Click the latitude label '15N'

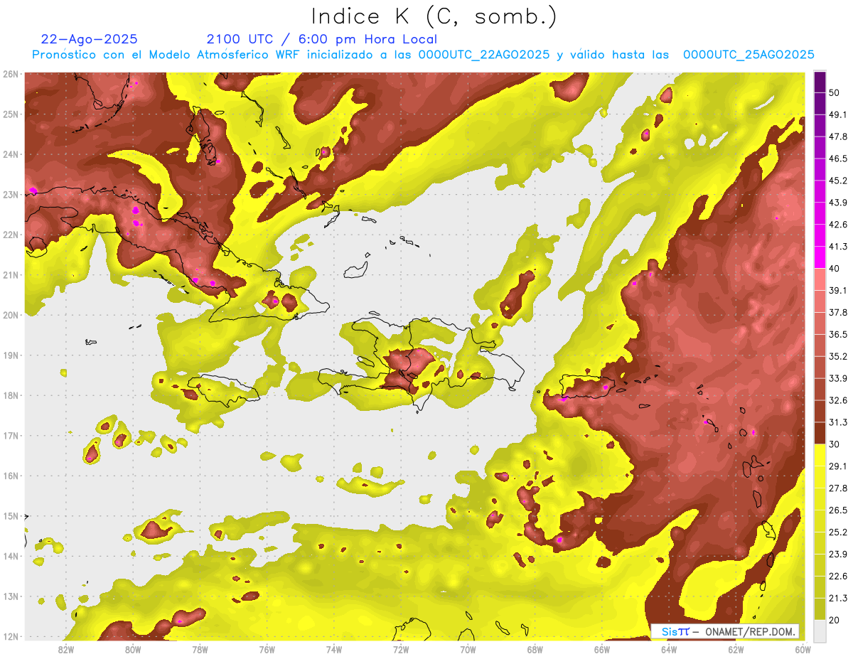coord(11,516)
